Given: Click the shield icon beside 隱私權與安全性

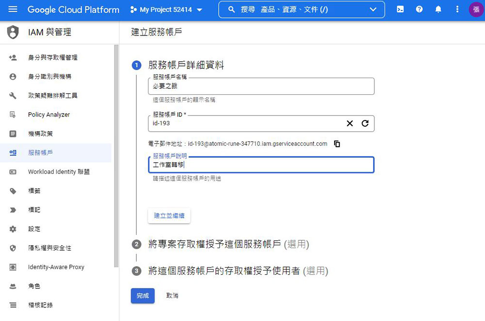Looking at the screenshot, I should point(13,248).
